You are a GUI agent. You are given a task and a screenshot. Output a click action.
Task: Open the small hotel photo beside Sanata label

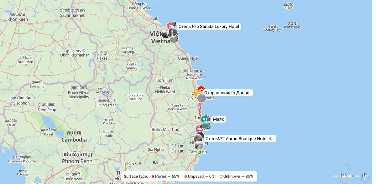point(174,24)
